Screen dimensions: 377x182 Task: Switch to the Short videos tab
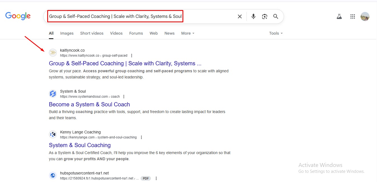(x=92, y=33)
